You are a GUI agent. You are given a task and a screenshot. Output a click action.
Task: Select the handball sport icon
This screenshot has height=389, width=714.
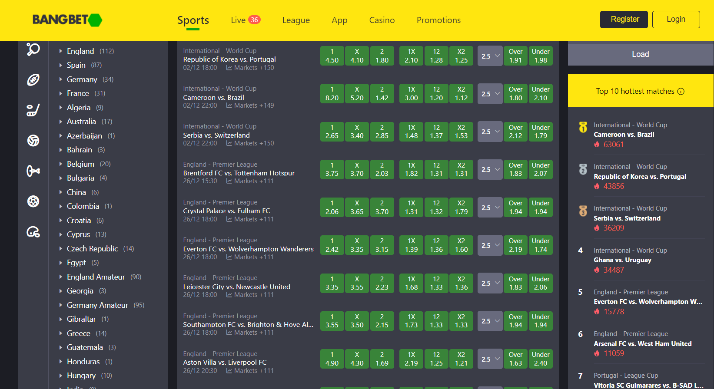33,201
